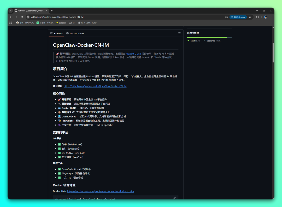Screen dimensions: 282x207
Task: Click the 飞书 (Feishu/Lark) checkbox
Action: point(59,144)
